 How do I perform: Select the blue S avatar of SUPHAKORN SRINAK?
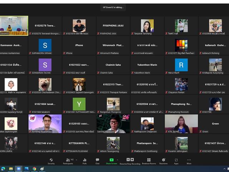click(45, 45)
